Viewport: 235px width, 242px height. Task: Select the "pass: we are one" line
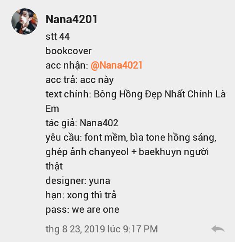click(x=82, y=210)
